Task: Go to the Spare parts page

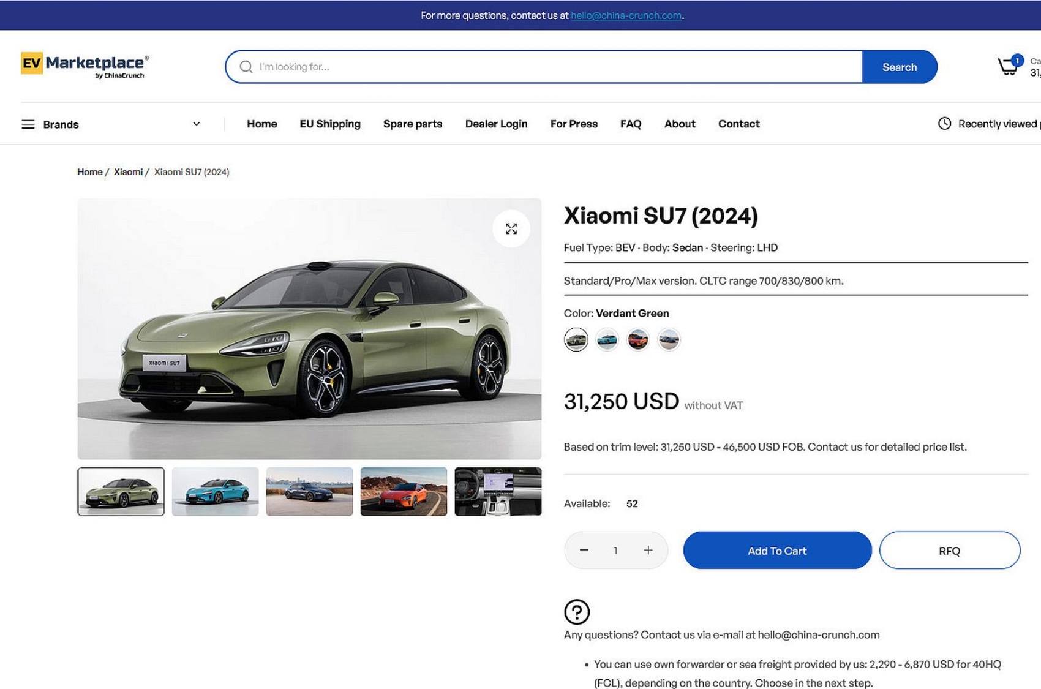Action: click(x=413, y=124)
